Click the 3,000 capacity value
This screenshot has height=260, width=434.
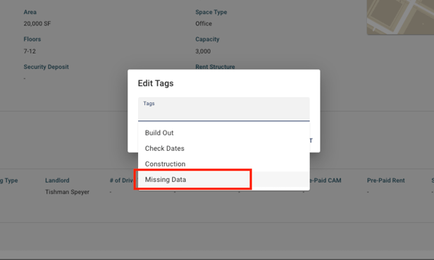point(203,51)
